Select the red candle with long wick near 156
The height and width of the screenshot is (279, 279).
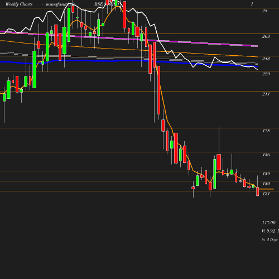219,162
